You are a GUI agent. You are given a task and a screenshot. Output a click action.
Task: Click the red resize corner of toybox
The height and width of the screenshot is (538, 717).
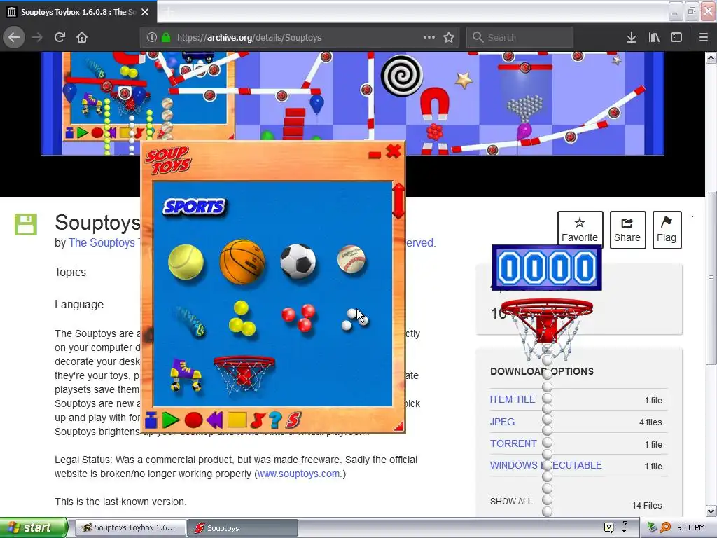coord(399,427)
